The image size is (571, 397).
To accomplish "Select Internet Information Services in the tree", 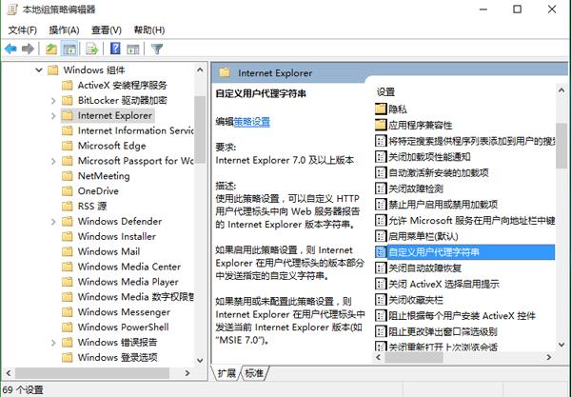I will [x=135, y=130].
